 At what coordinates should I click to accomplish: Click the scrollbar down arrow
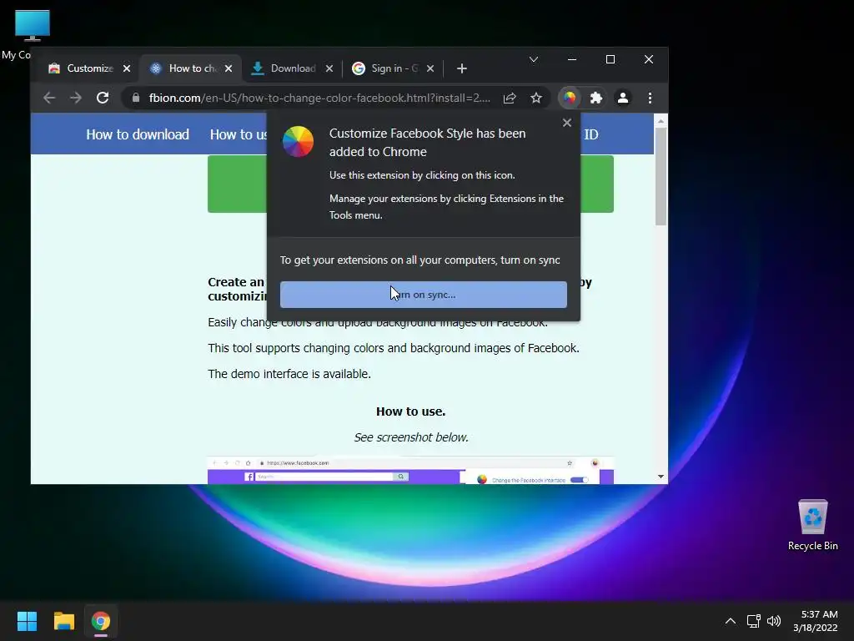661,477
